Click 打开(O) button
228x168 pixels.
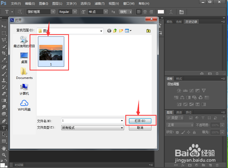(140, 121)
